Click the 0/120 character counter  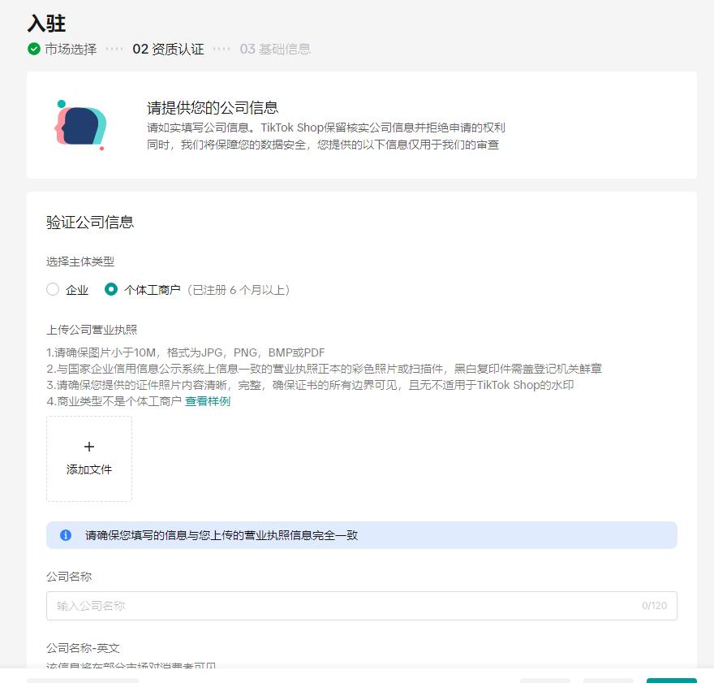[x=654, y=606]
